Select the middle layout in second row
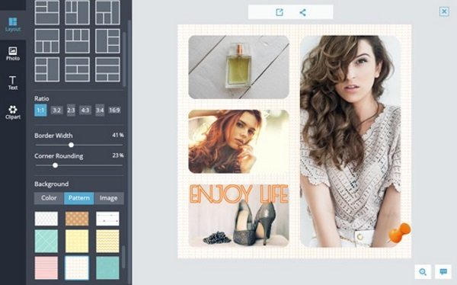The height and width of the screenshot is (285, 457). tap(77, 41)
